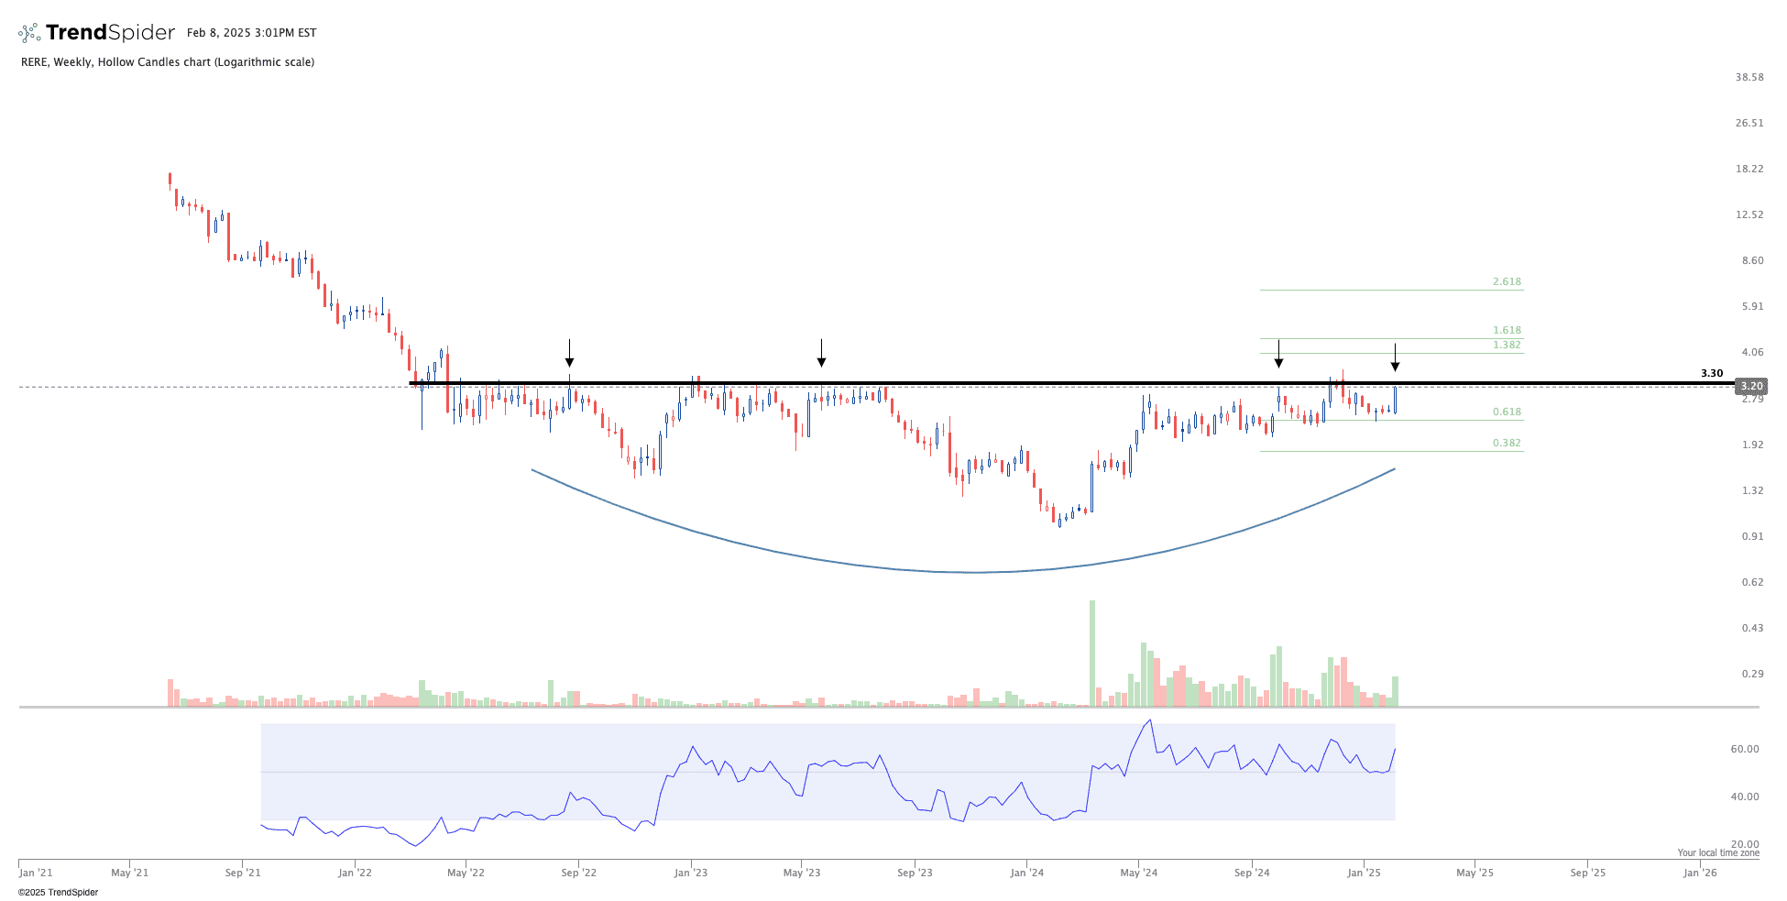Click the 60.00 RSI axis label
Image resolution: width=1787 pixels, height=901 pixels.
(1744, 749)
